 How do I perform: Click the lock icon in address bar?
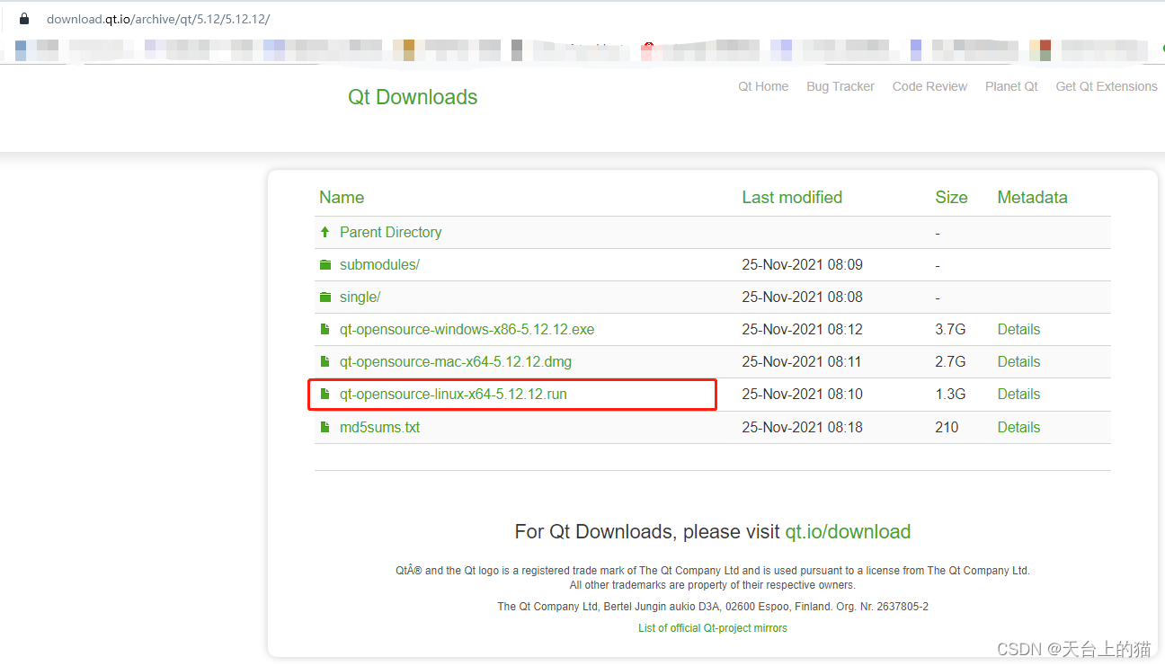24,18
